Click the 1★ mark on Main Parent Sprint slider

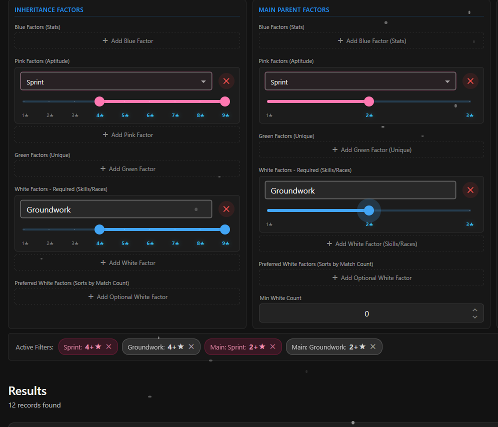[269, 115]
